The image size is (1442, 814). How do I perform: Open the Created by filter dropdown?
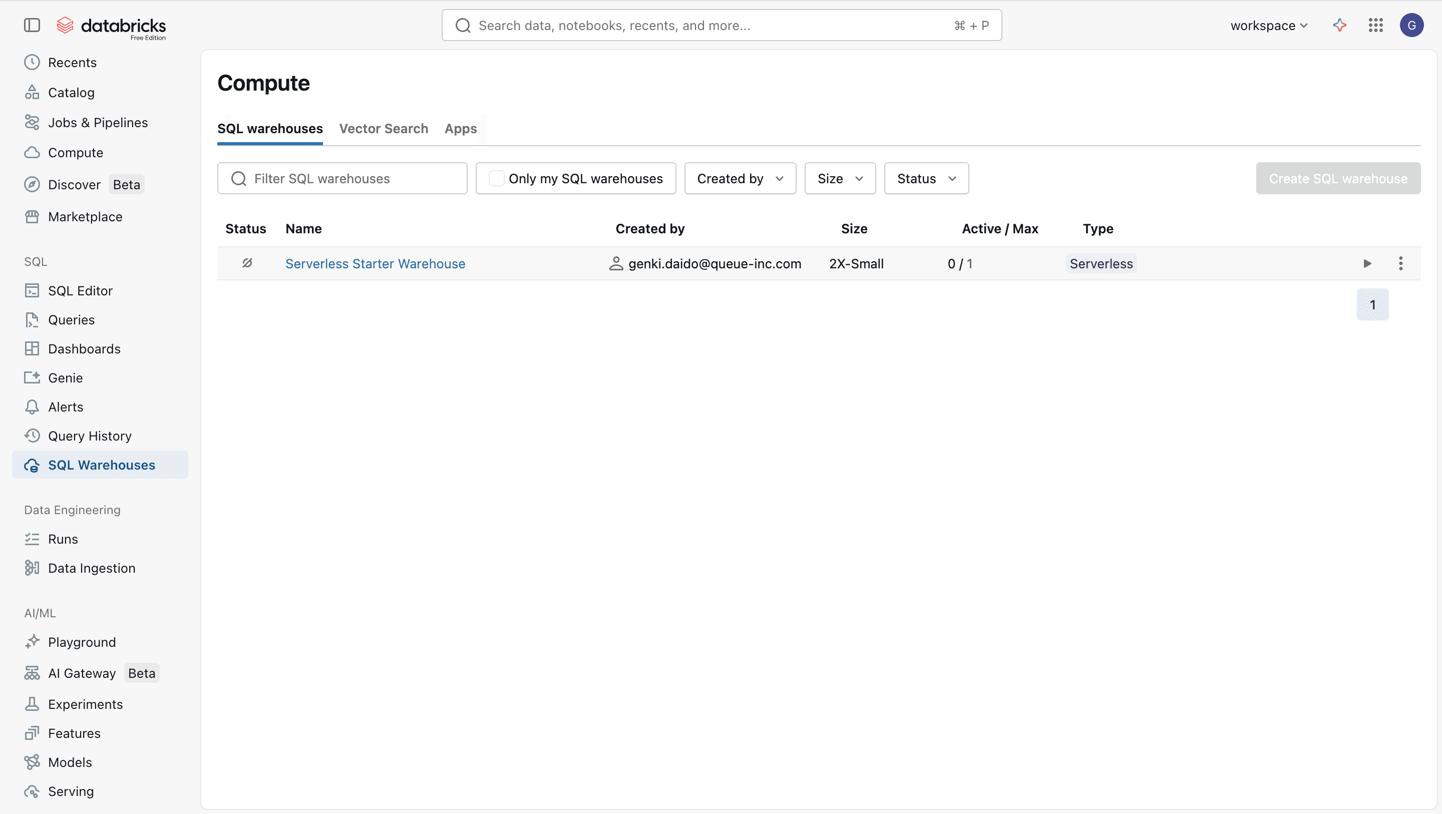(740, 178)
